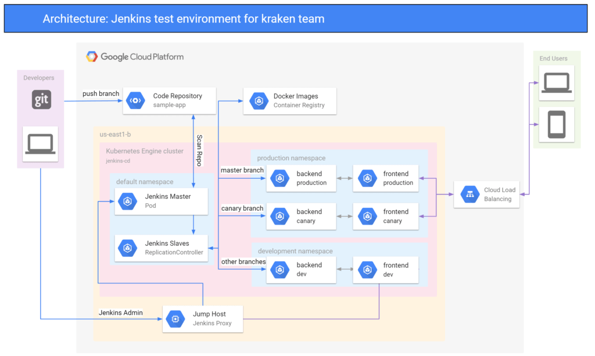Click the 'Jenkins Master' title text
595x356 pixels.
pyautogui.click(x=168, y=196)
